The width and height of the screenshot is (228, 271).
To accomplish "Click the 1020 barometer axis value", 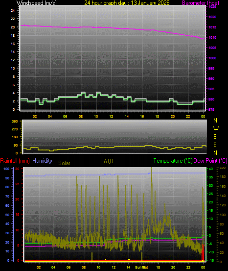I will tap(212, 17).
